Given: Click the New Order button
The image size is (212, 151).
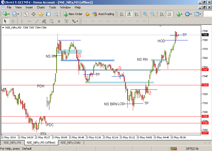Looking at the screenshot, I should tap(73, 14).
